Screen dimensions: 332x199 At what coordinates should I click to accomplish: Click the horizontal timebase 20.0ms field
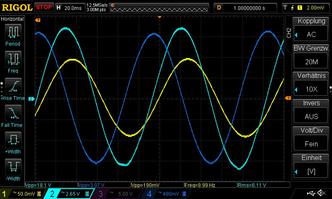click(x=70, y=8)
